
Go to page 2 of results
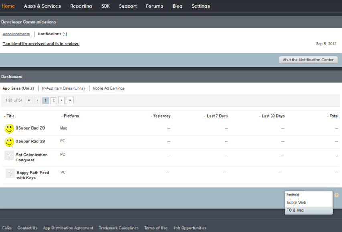point(53,100)
